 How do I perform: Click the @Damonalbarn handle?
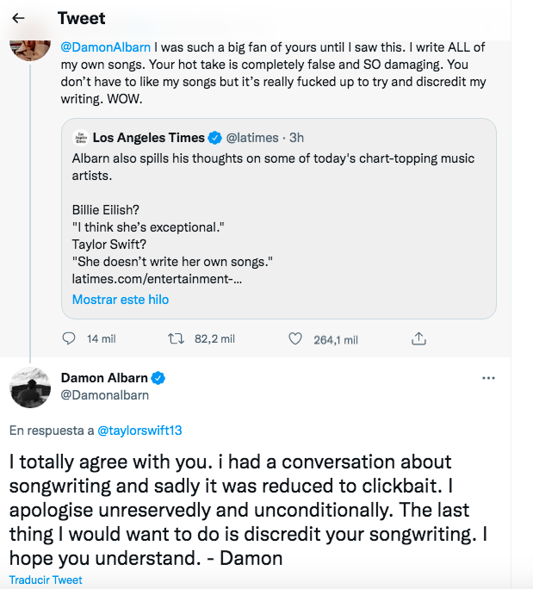tap(105, 394)
